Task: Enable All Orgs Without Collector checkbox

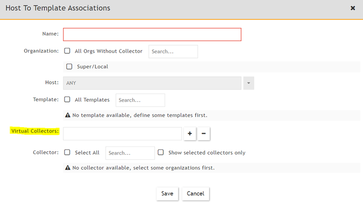Action: point(67,51)
